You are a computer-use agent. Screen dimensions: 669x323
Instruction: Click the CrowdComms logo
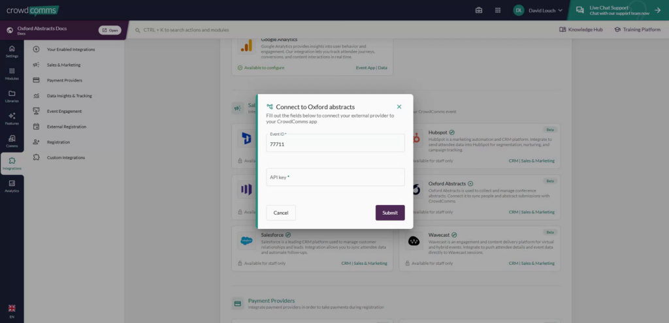[x=33, y=10]
